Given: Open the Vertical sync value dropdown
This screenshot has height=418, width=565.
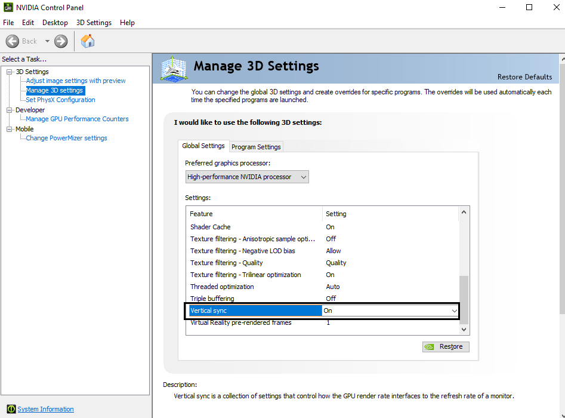Looking at the screenshot, I should pos(391,311).
